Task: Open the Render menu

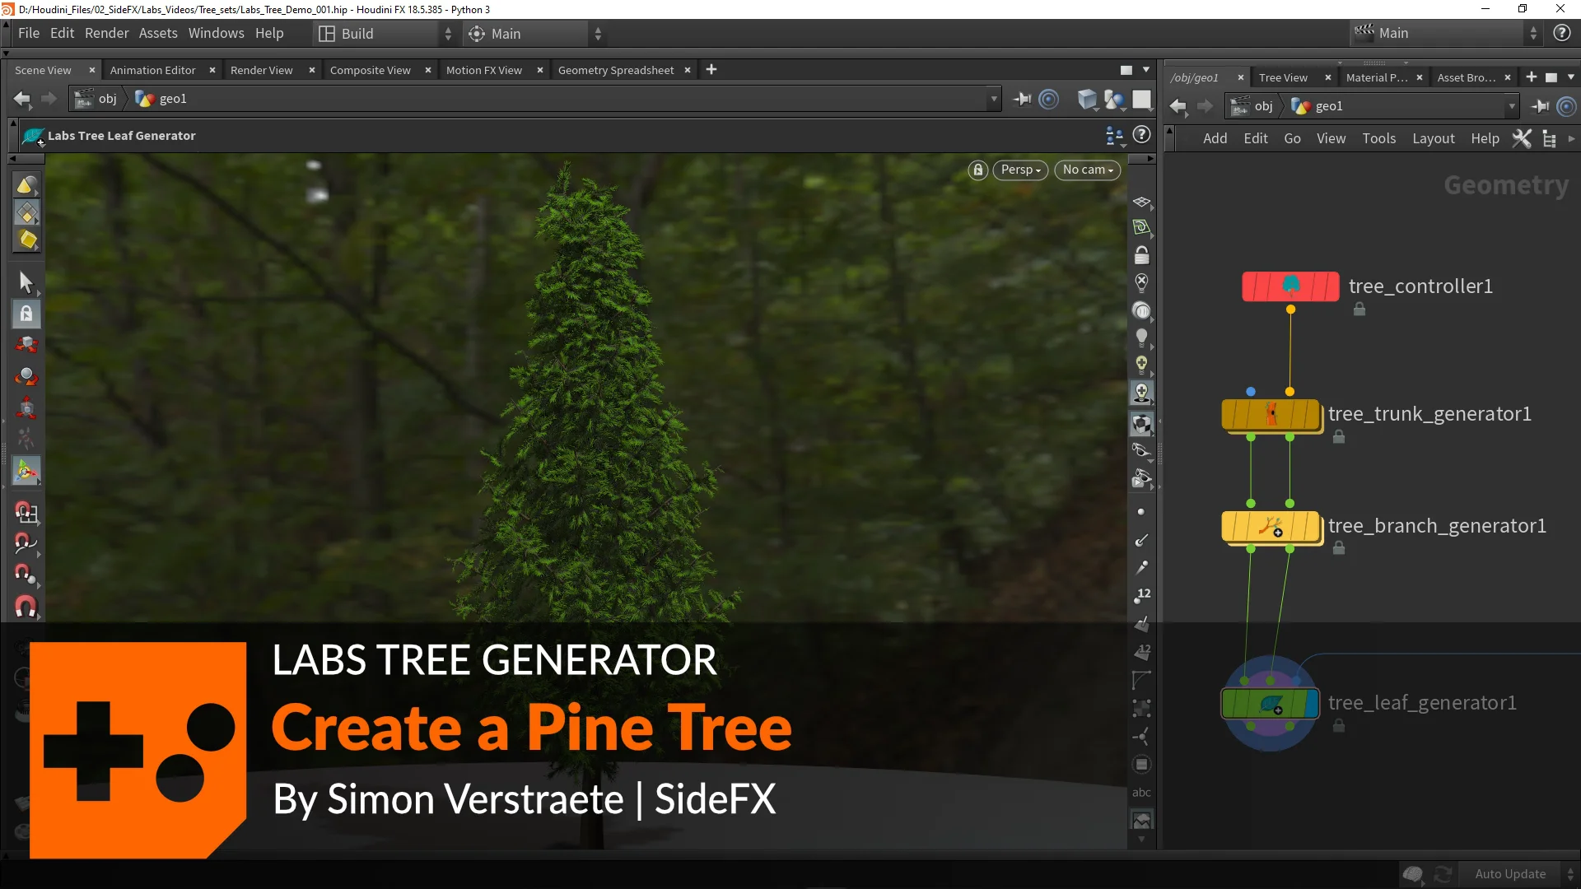Action: click(107, 34)
